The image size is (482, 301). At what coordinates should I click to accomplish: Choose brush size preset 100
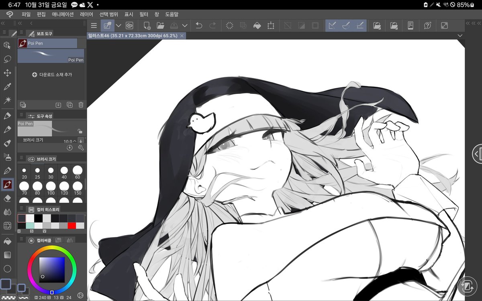coord(51,188)
